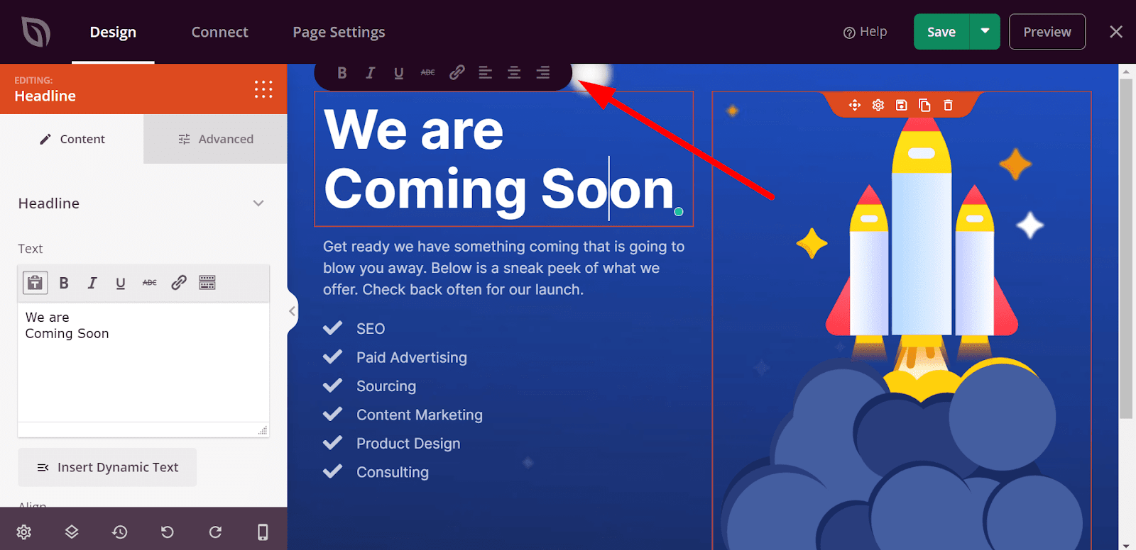
Task: Redo the last change
Action: (215, 532)
